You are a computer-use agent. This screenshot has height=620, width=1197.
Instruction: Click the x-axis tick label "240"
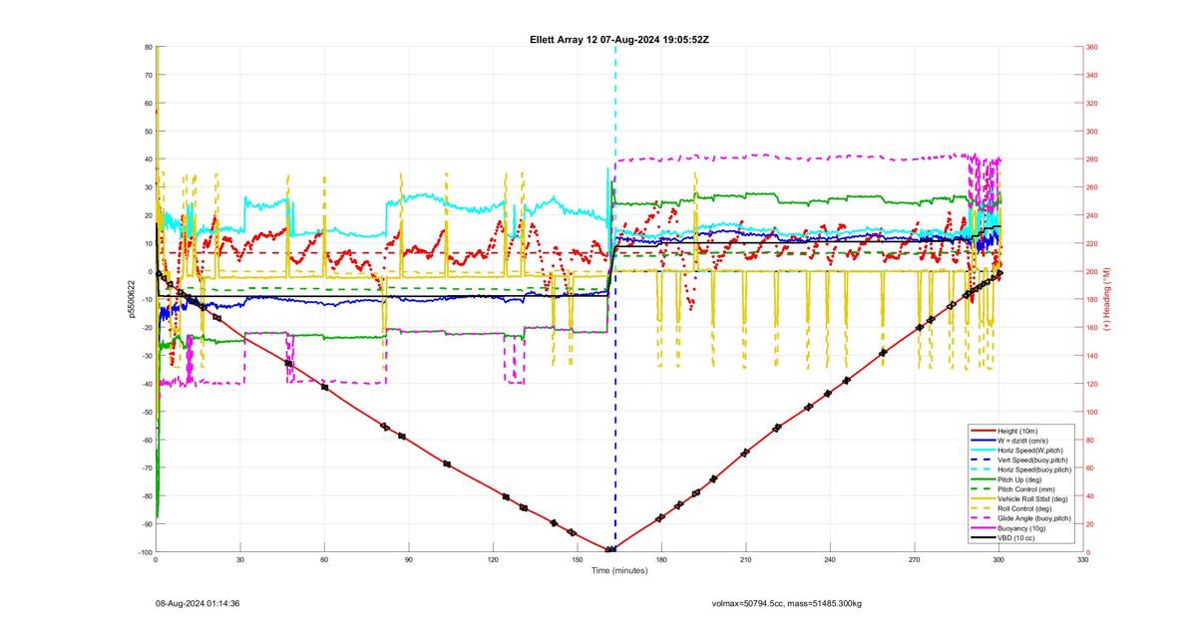pos(830,560)
